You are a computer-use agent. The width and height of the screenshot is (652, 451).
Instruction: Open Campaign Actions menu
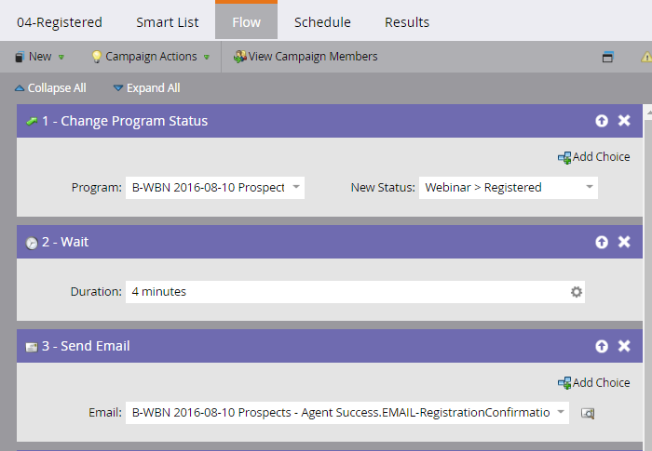click(x=150, y=57)
